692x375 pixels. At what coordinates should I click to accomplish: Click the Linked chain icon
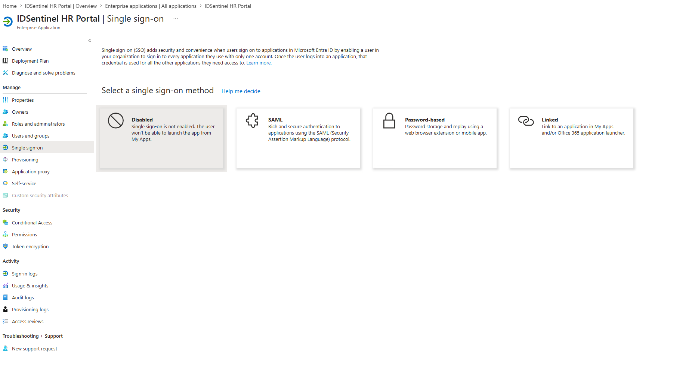526,121
